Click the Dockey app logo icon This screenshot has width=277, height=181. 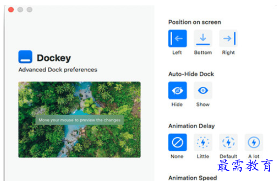(25, 57)
